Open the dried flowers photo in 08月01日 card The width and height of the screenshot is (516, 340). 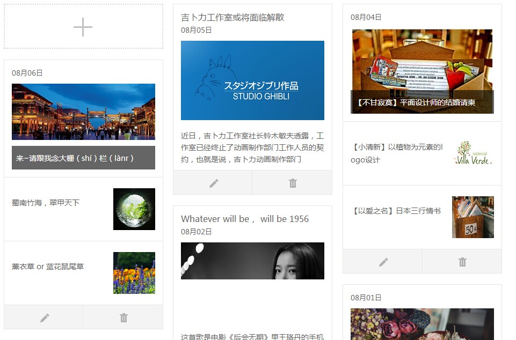(422, 324)
